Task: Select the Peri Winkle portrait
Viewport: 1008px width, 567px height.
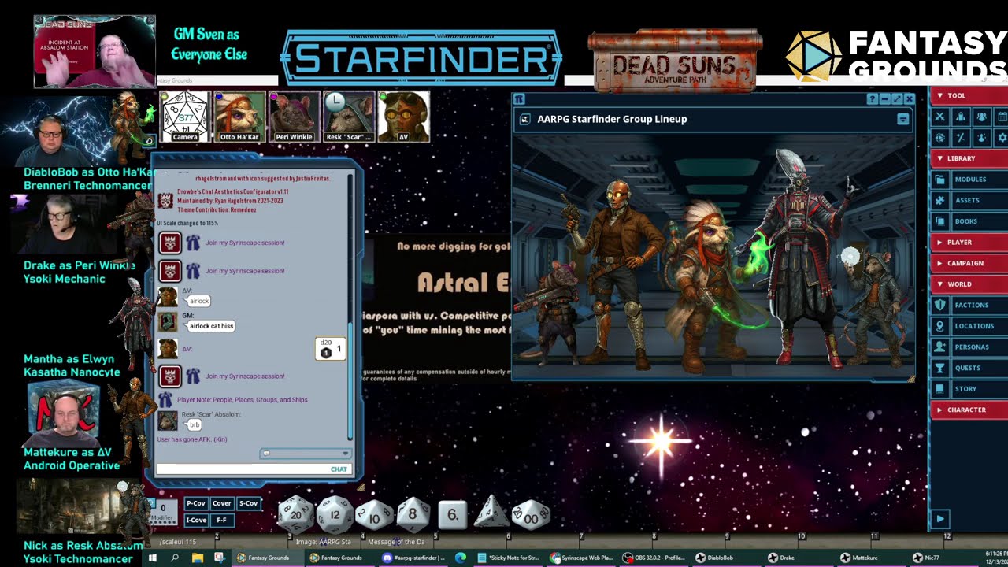Action: point(294,117)
